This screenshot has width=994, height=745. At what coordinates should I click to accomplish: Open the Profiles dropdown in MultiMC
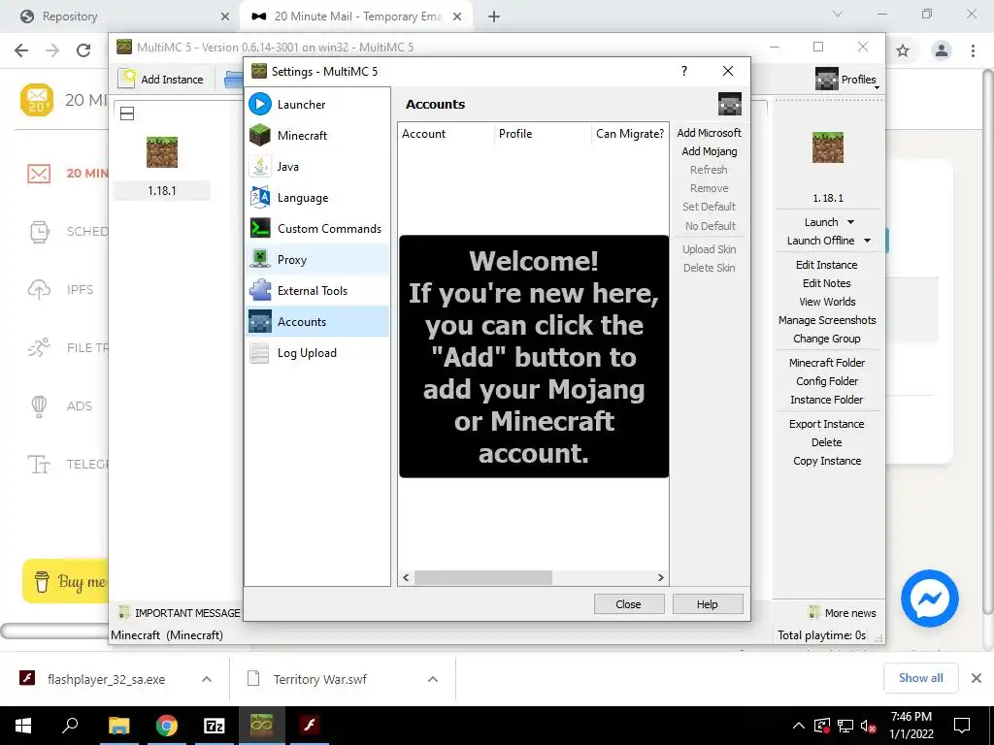(846, 80)
